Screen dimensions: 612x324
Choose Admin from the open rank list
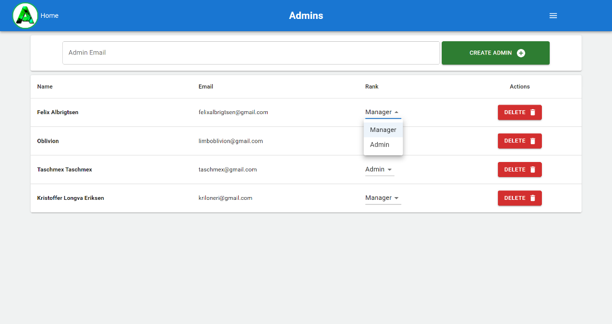tap(380, 145)
